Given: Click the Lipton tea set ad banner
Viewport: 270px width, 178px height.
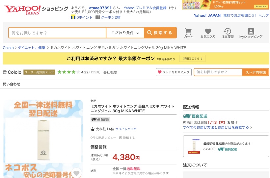Looking at the screenshot, I should 225,5.
